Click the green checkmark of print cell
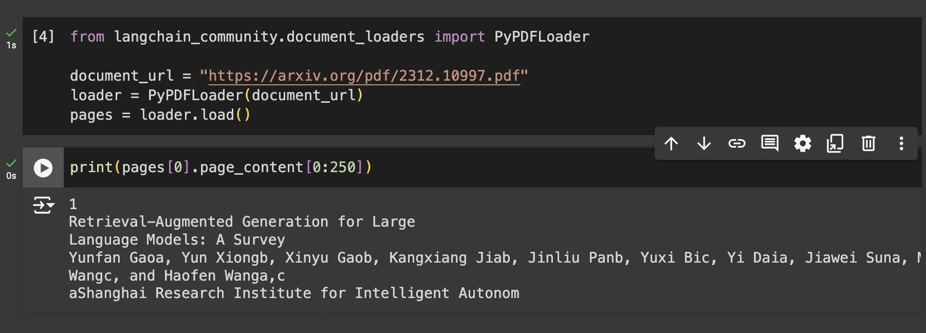 coord(11,163)
